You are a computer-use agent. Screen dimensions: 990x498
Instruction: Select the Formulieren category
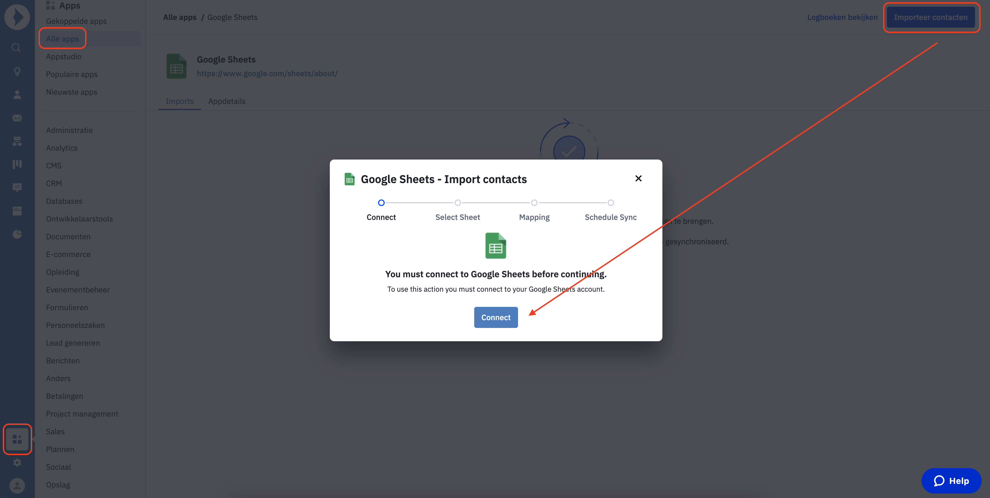[67, 307]
